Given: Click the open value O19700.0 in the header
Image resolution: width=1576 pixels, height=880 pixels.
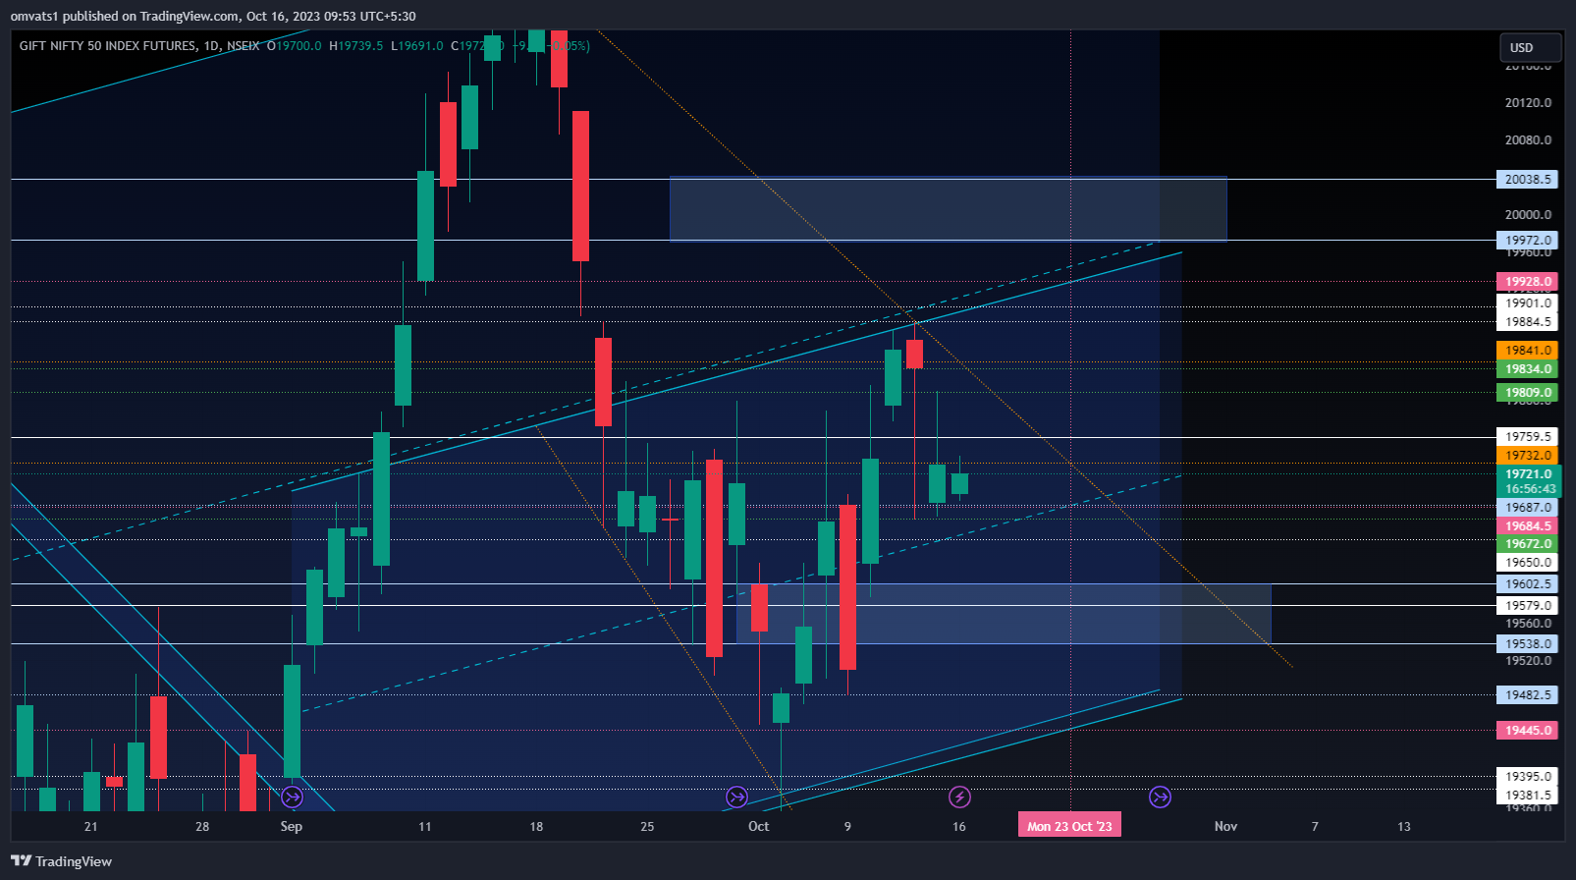Looking at the screenshot, I should pyautogui.click(x=295, y=46).
